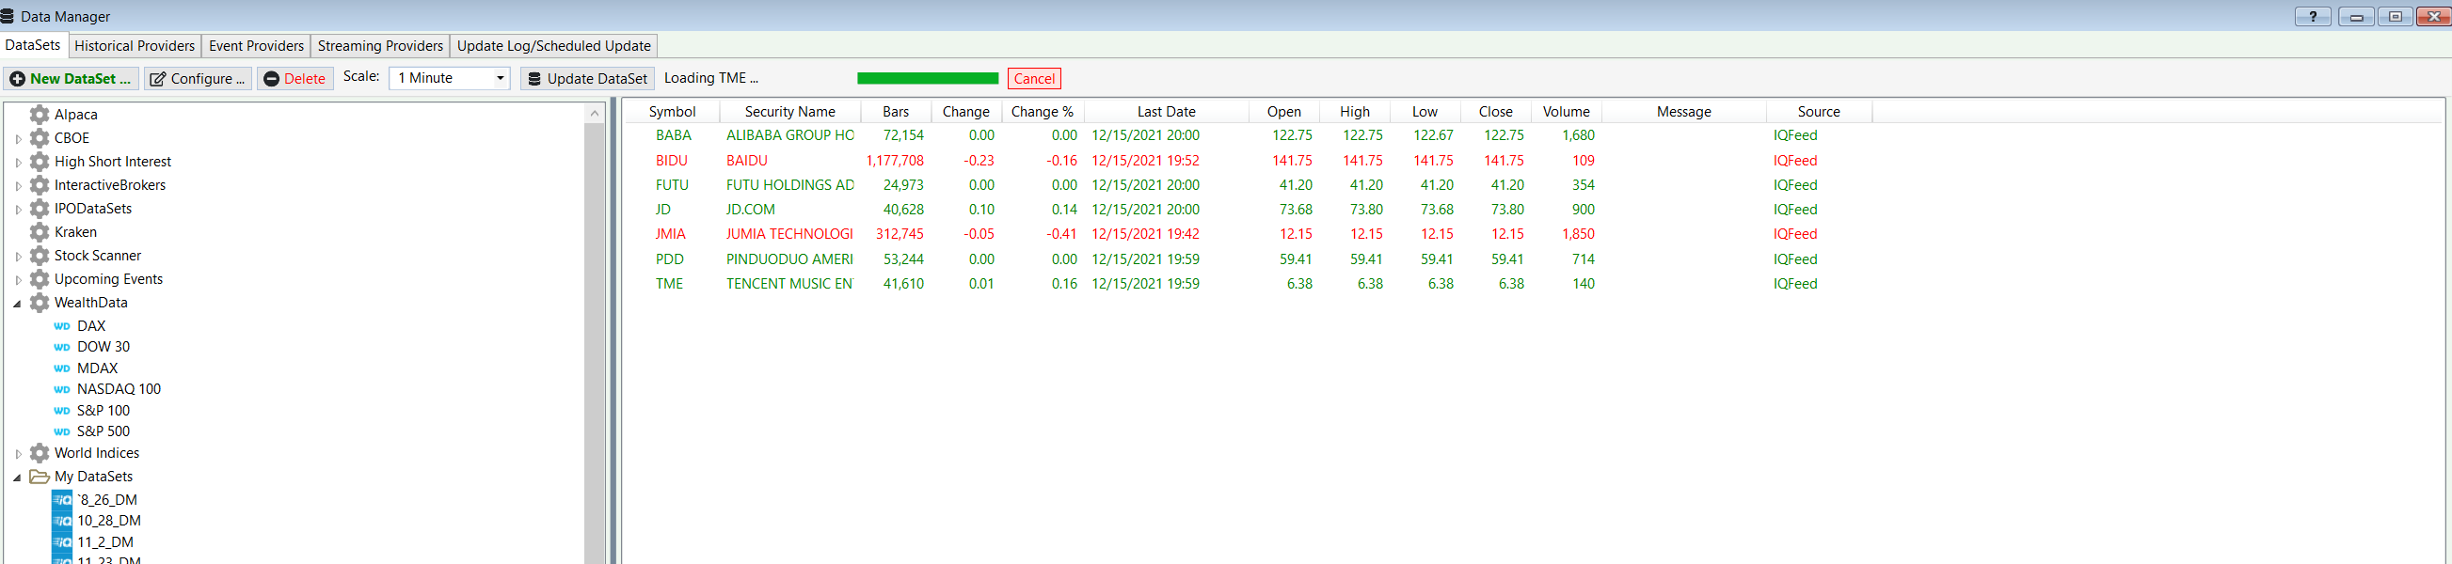The width and height of the screenshot is (2452, 564).
Task: Click the IQFeed icon beside 10_28_DM
Action: click(x=62, y=520)
